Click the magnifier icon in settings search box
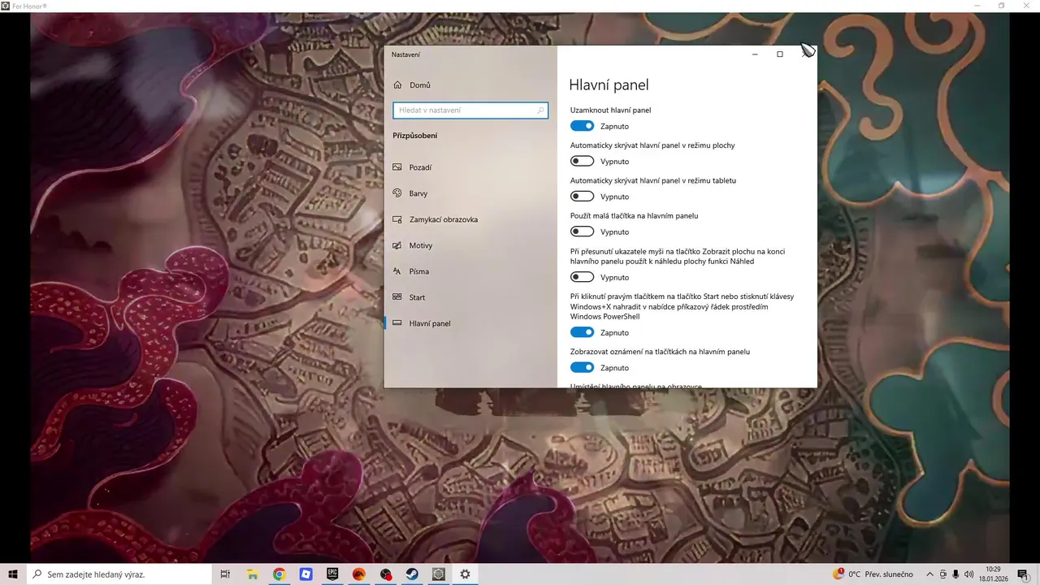1040x585 pixels. coord(540,110)
